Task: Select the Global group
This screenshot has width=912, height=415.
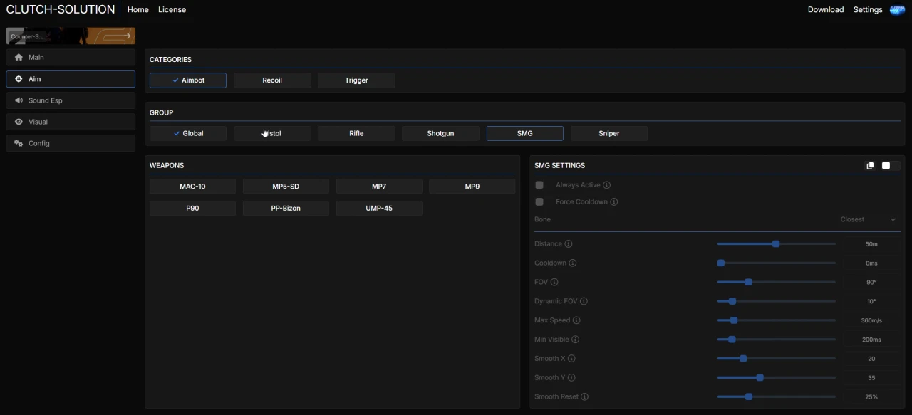Action: tap(188, 133)
